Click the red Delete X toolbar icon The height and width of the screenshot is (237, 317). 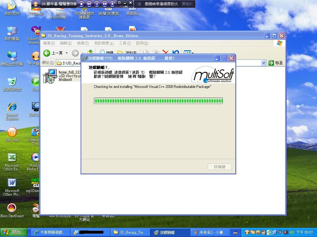point(166,53)
